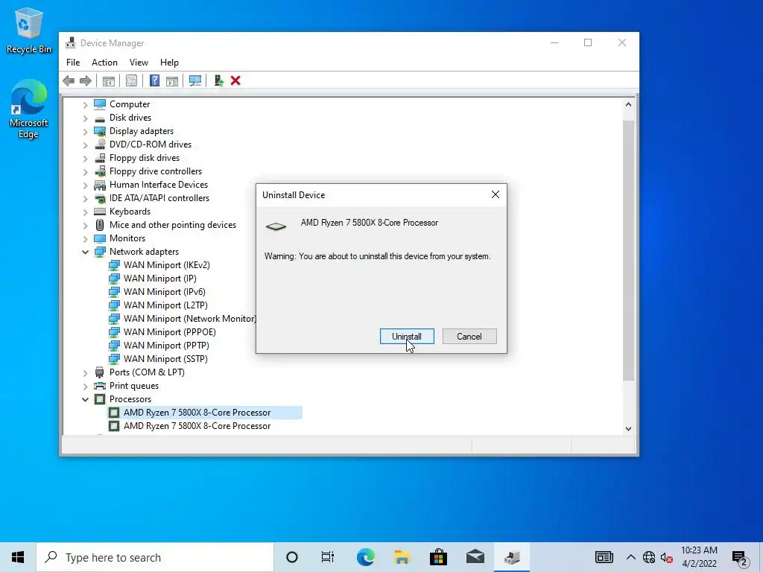
Task: Click the red X Uninstall device icon
Action: pyautogui.click(x=235, y=80)
